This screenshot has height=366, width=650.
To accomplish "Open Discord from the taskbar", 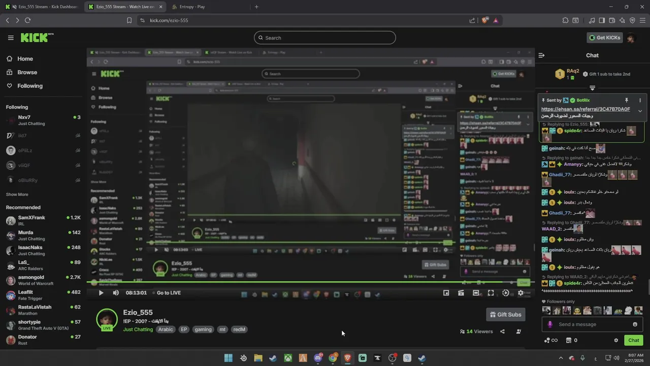I will 318,358.
